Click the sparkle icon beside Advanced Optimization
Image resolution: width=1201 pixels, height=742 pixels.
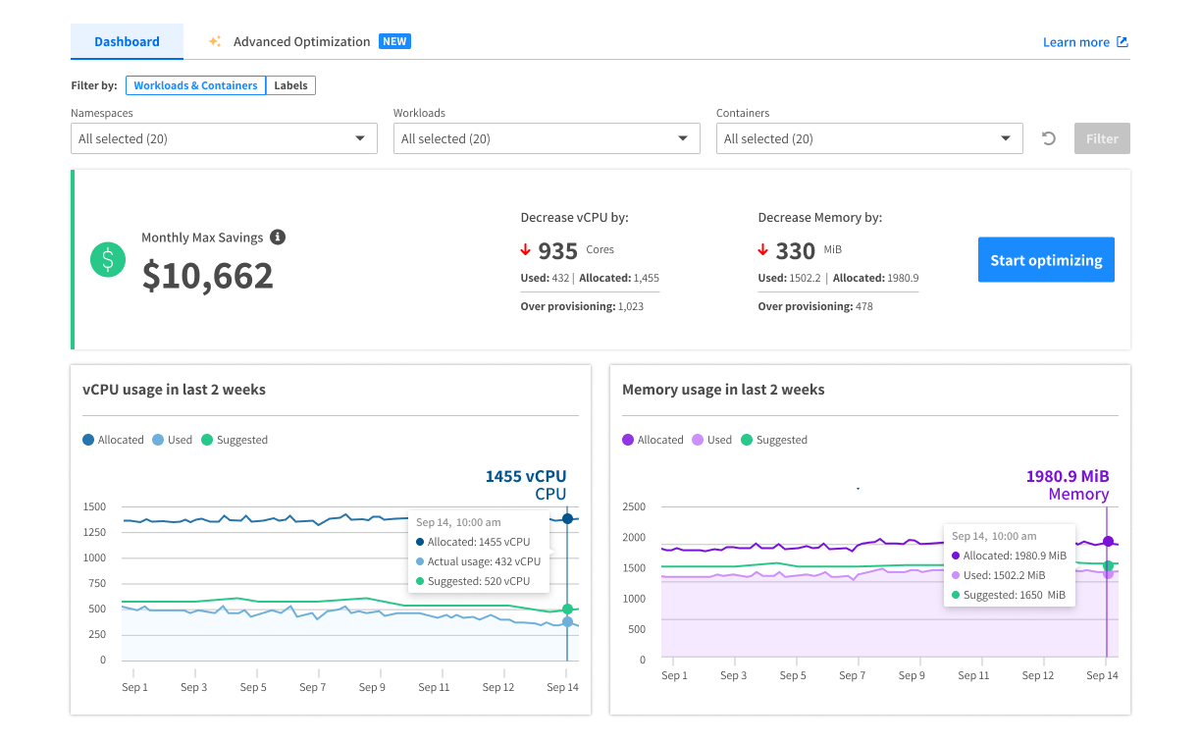214,41
